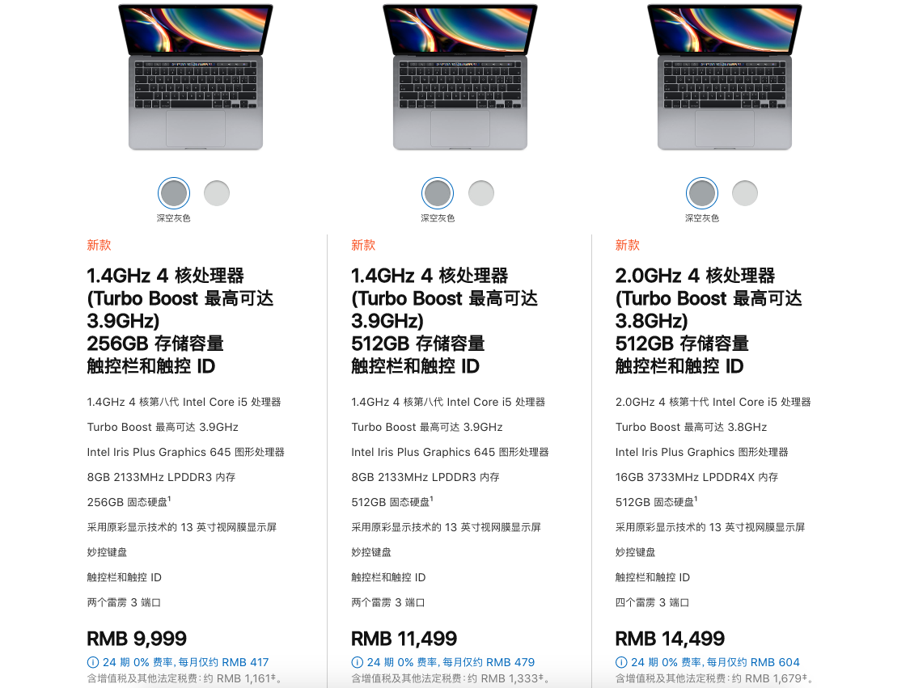Image resolution: width=910 pixels, height=688 pixels.
Task: Click the 256GB model heading
Action: [x=180, y=321]
